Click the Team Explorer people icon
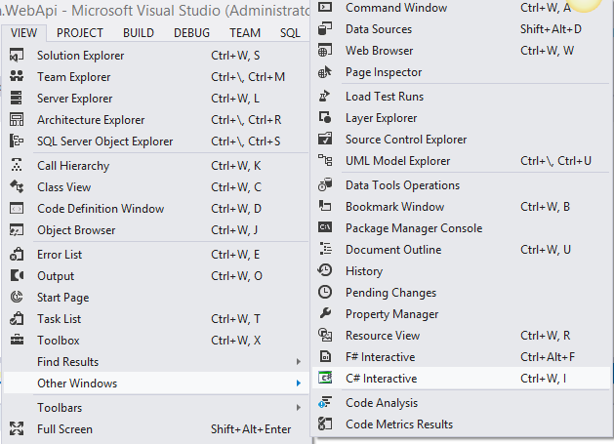The width and height of the screenshot is (614, 444). 17,76
